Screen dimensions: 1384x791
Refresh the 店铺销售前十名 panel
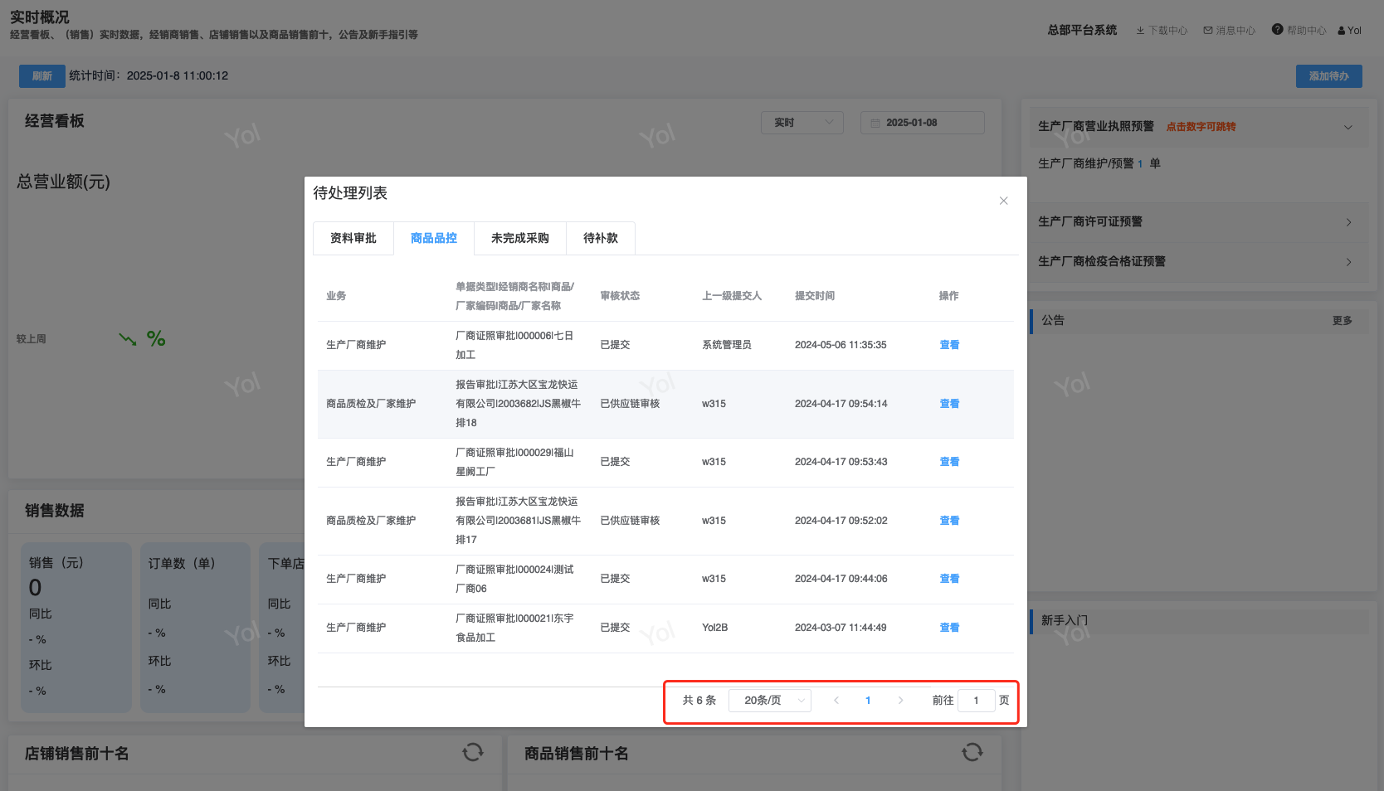[x=473, y=752]
